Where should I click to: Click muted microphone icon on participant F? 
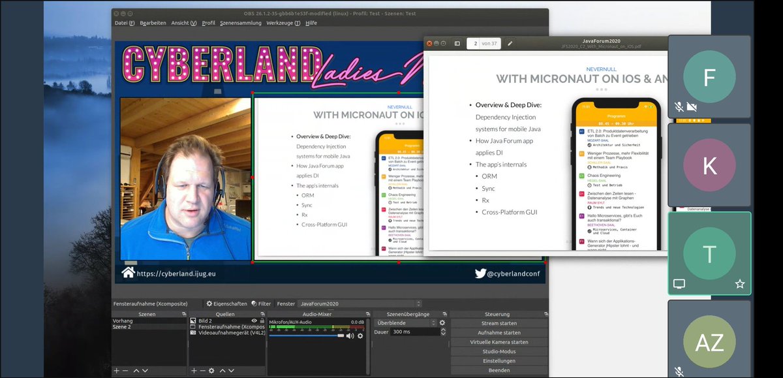pos(679,106)
